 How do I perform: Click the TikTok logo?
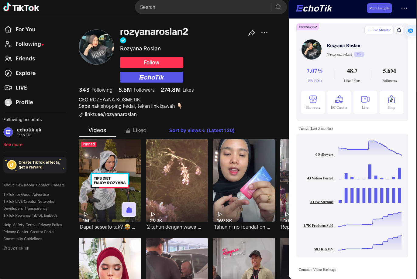pos(21,7)
